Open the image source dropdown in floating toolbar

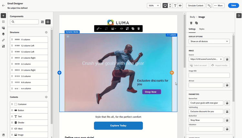coord(114,28)
